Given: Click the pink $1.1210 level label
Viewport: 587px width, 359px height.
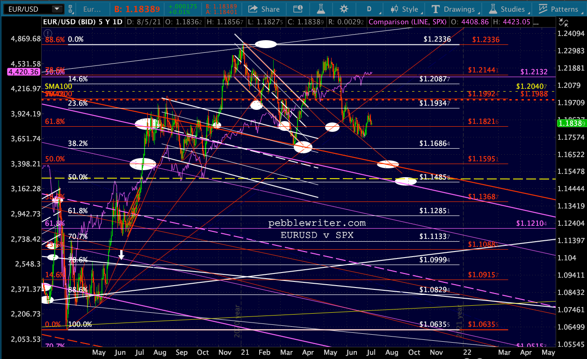Looking at the screenshot, I should [x=532, y=224].
